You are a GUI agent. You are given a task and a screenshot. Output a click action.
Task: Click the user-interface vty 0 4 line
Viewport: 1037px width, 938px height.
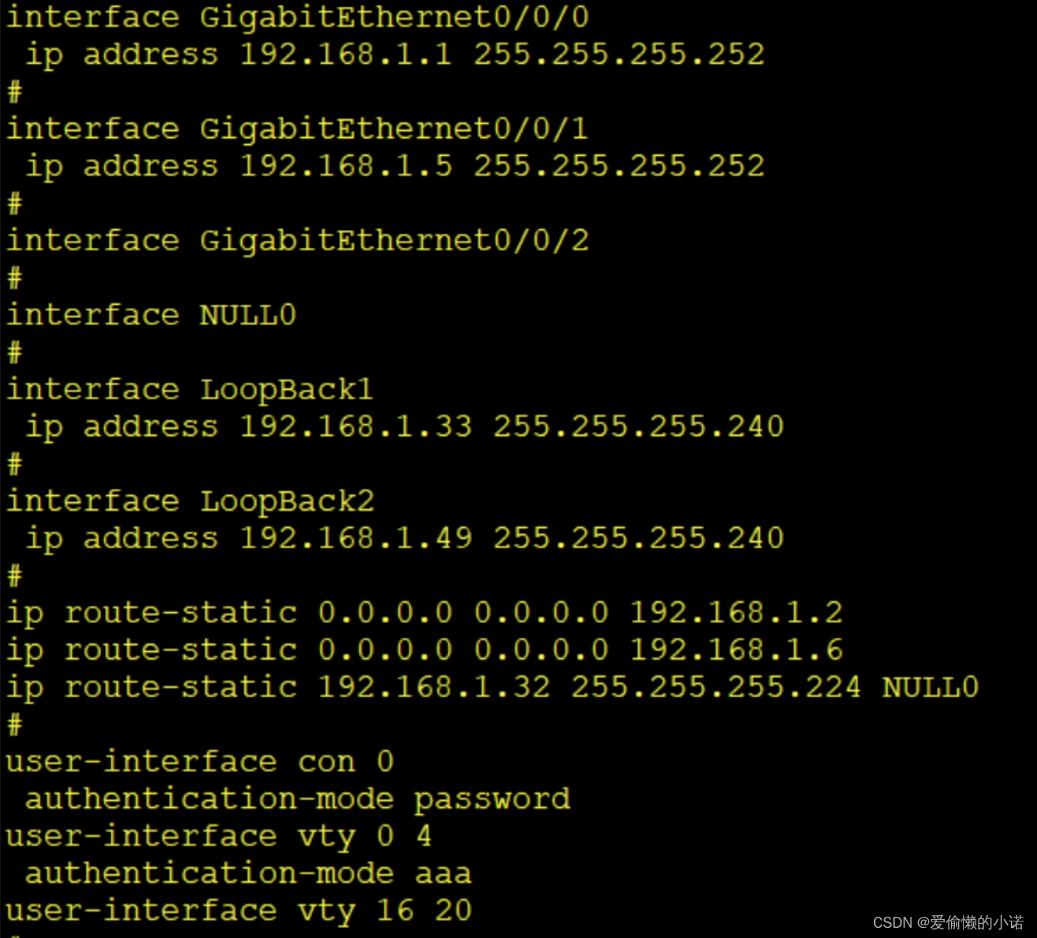click(219, 837)
